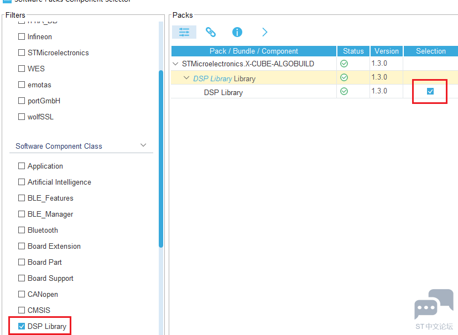Image resolution: width=458 pixels, height=335 pixels.
Task: Open the DSP Library italic link
Action: click(x=212, y=79)
